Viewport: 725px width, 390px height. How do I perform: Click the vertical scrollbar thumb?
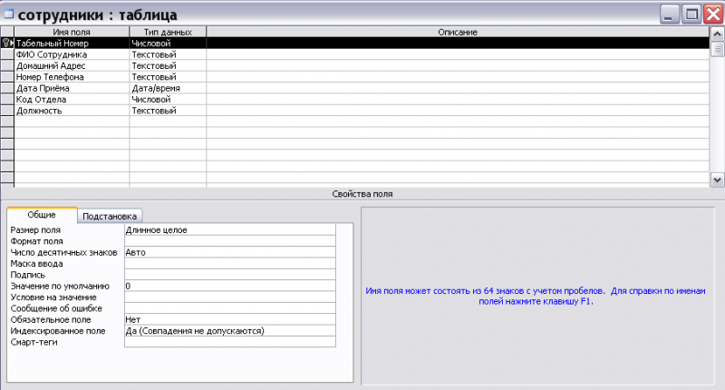(717, 49)
